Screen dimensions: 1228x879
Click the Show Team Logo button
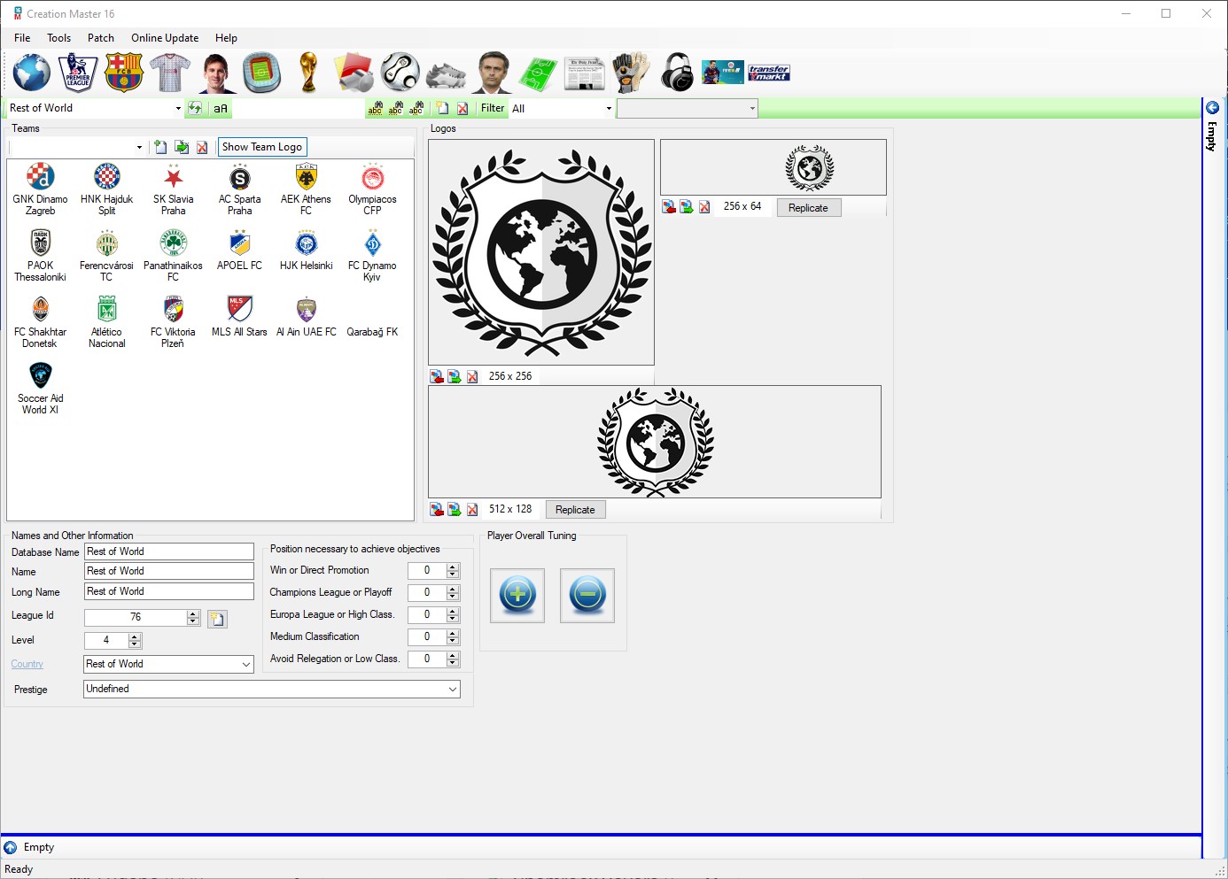(262, 147)
